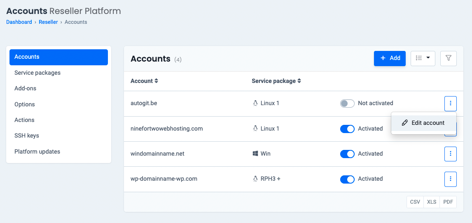
Task: Disable the ninefortwowebhosting.com activation toggle
Action: tap(347, 129)
